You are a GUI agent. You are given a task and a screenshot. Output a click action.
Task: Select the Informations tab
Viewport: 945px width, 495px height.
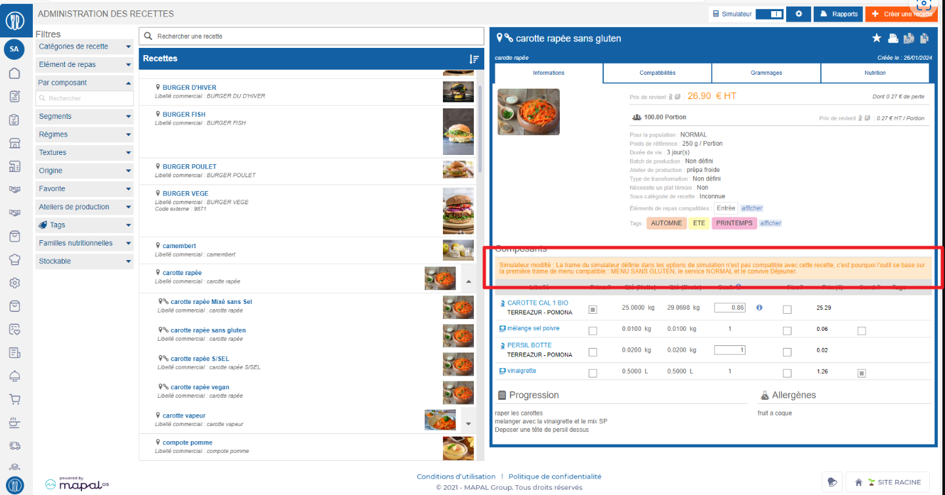tap(549, 73)
